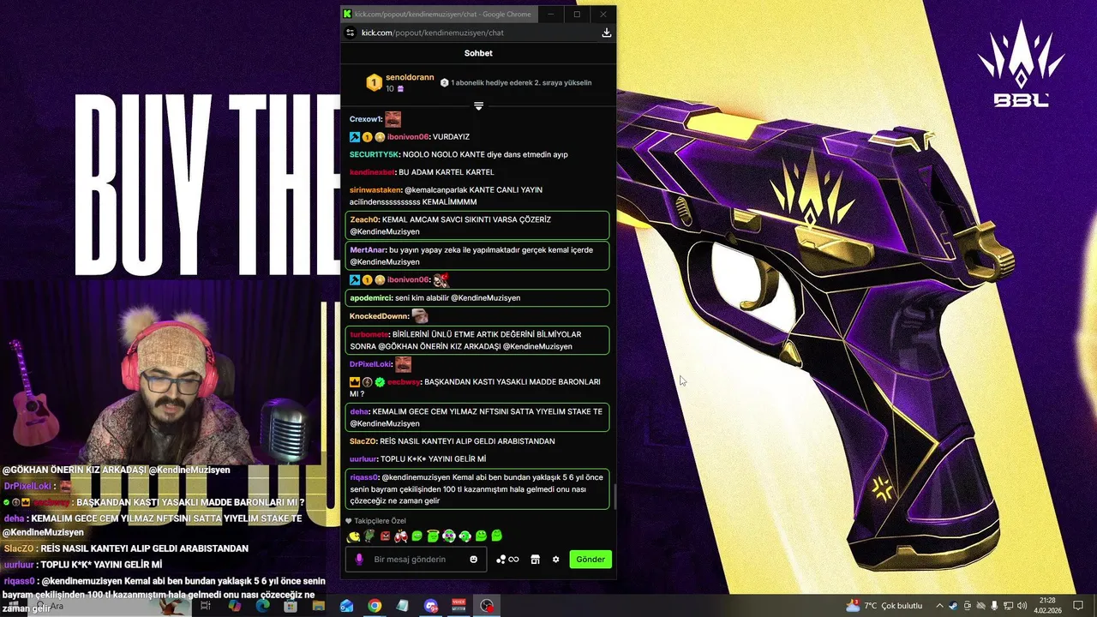Open OBS Studio from the taskbar
The height and width of the screenshot is (617, 1097).
pos(487,606)
